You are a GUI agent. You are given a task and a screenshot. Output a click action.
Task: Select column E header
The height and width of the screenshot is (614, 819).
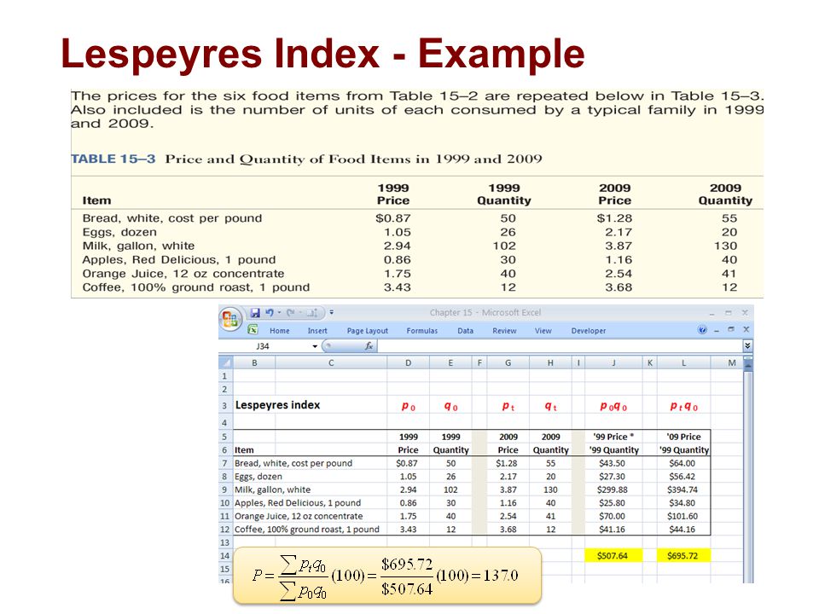(450, 362)
